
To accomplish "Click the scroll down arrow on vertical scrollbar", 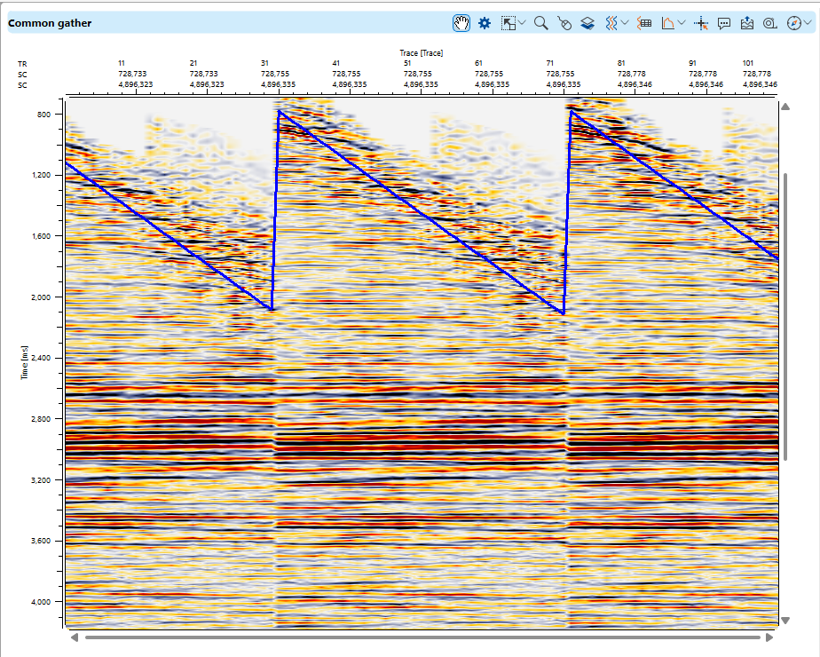I will tap(785, 620).
